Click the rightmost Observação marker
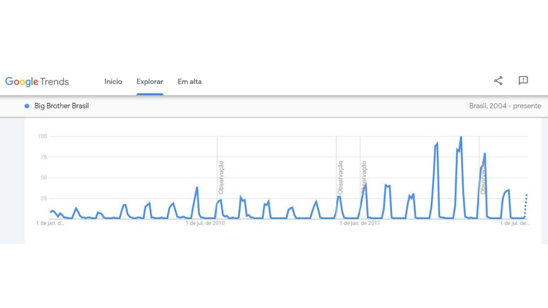Screen dimensions: 548x308 (483, 178)
